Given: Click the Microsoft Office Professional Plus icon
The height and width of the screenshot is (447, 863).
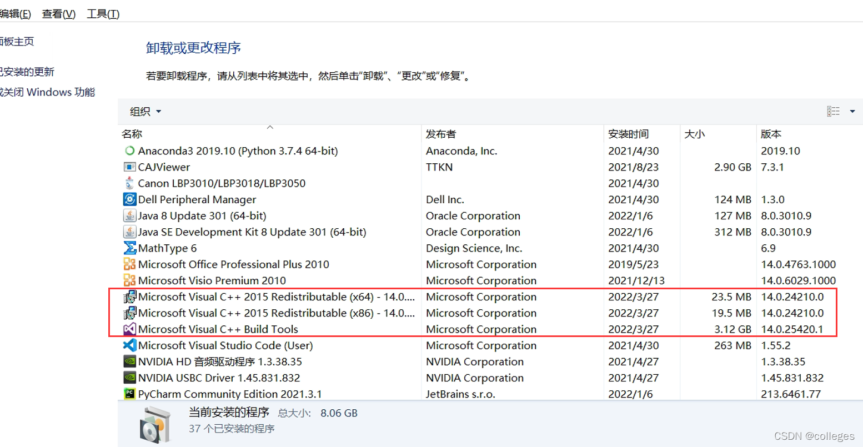Looking at the screenshot, I should pos(129,264).
